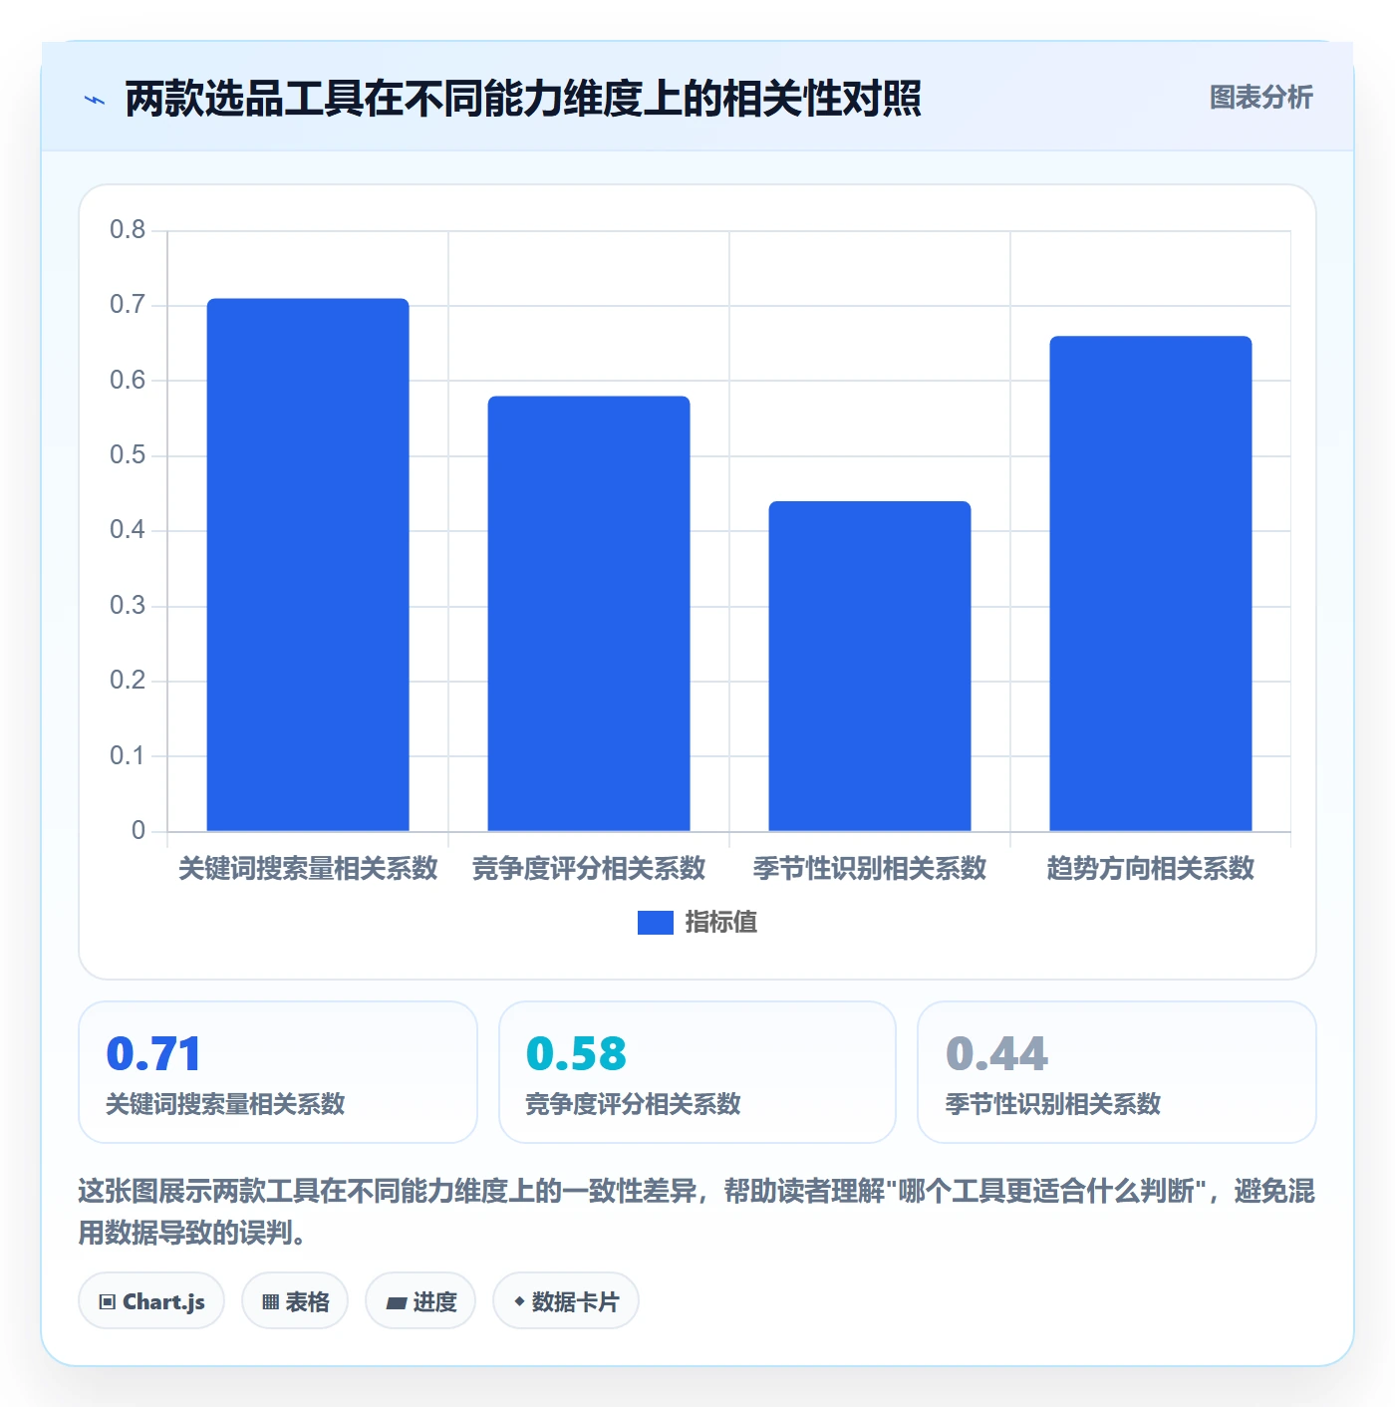The image size is (1395, 1407).
Task: Click the 竞争度评分相关系数 caption under 0.58
Action: pyautogui.click(x=633, y=1104)
